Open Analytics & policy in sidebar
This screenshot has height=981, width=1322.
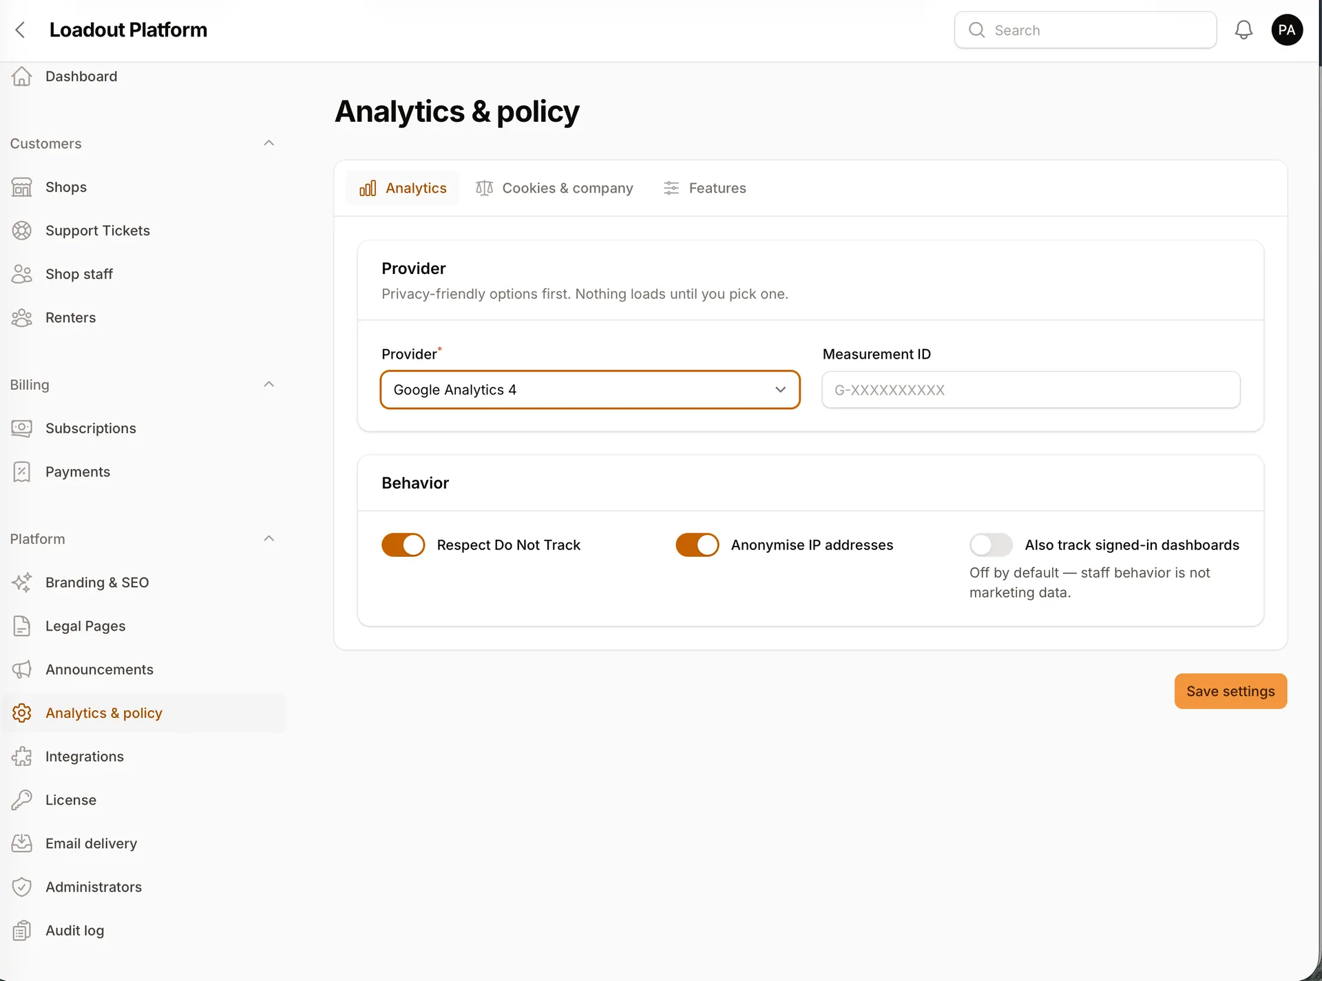tap(143, 713)
